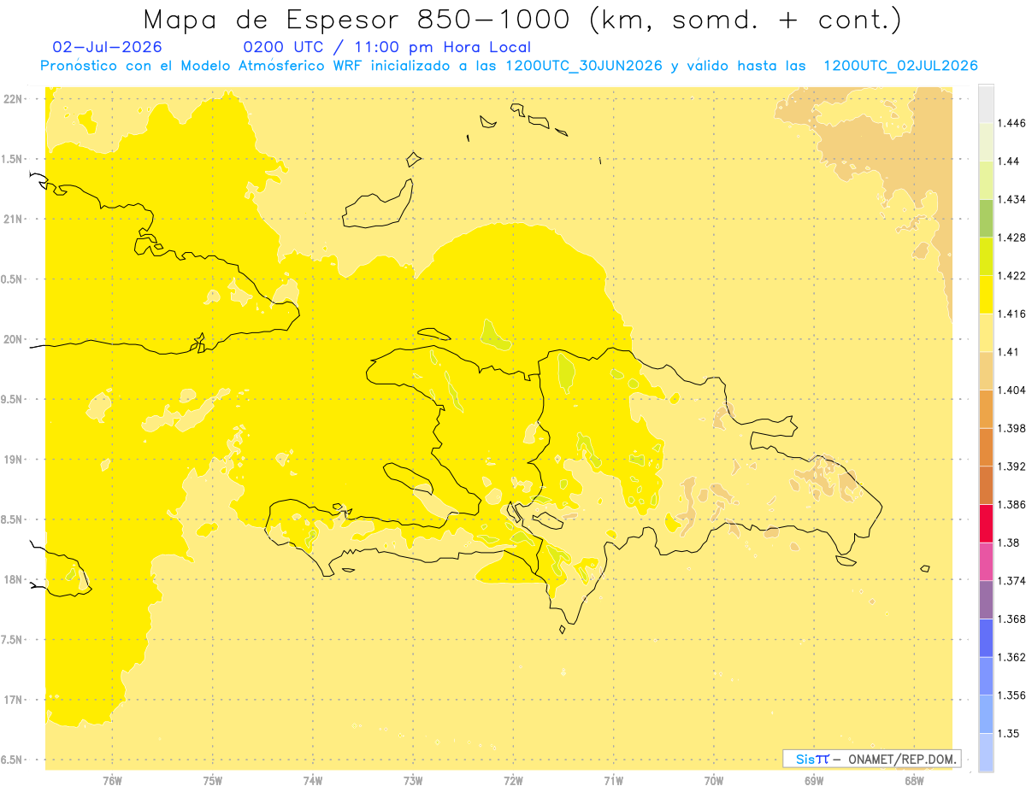Viewport: 1026px width, 792px height.
Task: Click the '1200UTC_30JUN2026' initialization timestamp
Action: pos(584,66)
